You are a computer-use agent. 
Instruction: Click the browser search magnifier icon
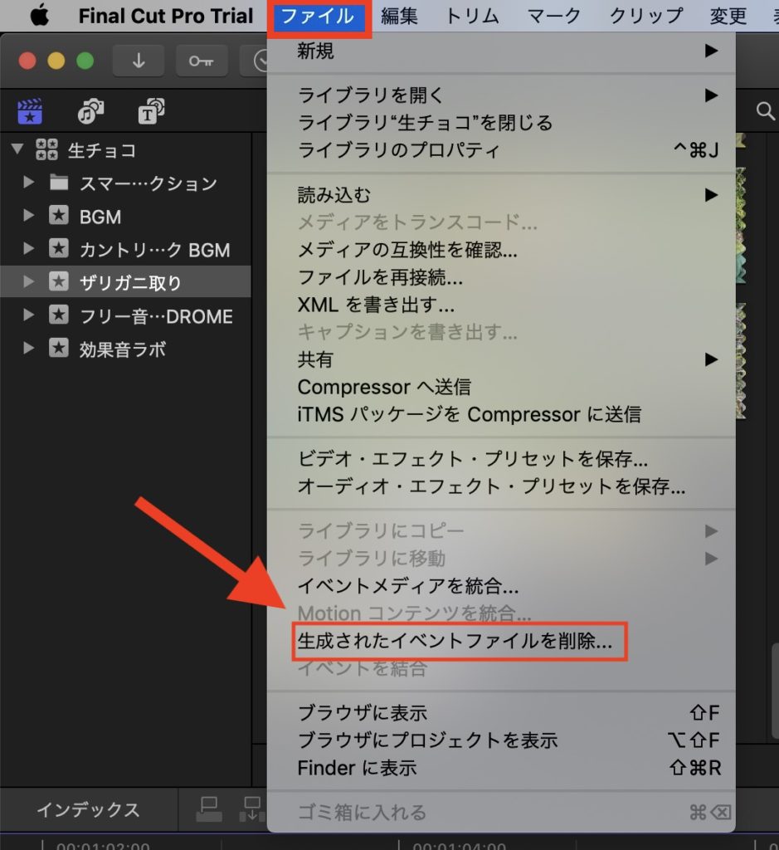click(x=764, y=111)
